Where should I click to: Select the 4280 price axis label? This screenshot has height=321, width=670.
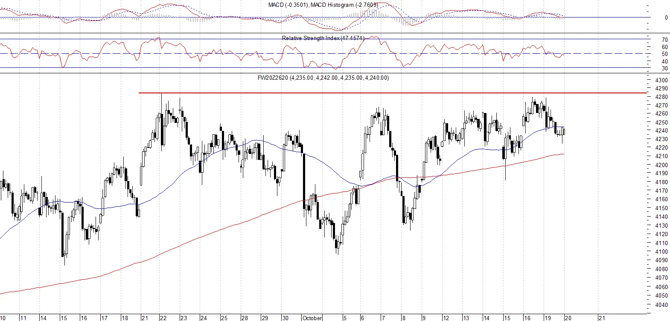(661, 97)
